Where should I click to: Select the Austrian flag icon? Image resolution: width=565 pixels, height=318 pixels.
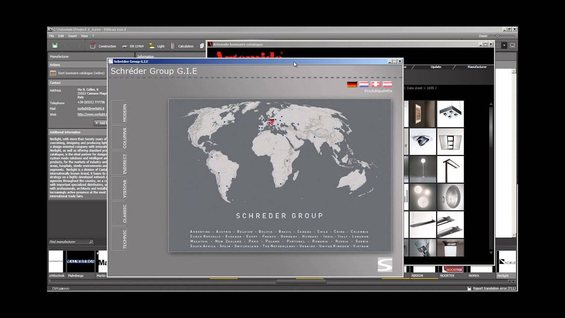click(x=387, y=84)
